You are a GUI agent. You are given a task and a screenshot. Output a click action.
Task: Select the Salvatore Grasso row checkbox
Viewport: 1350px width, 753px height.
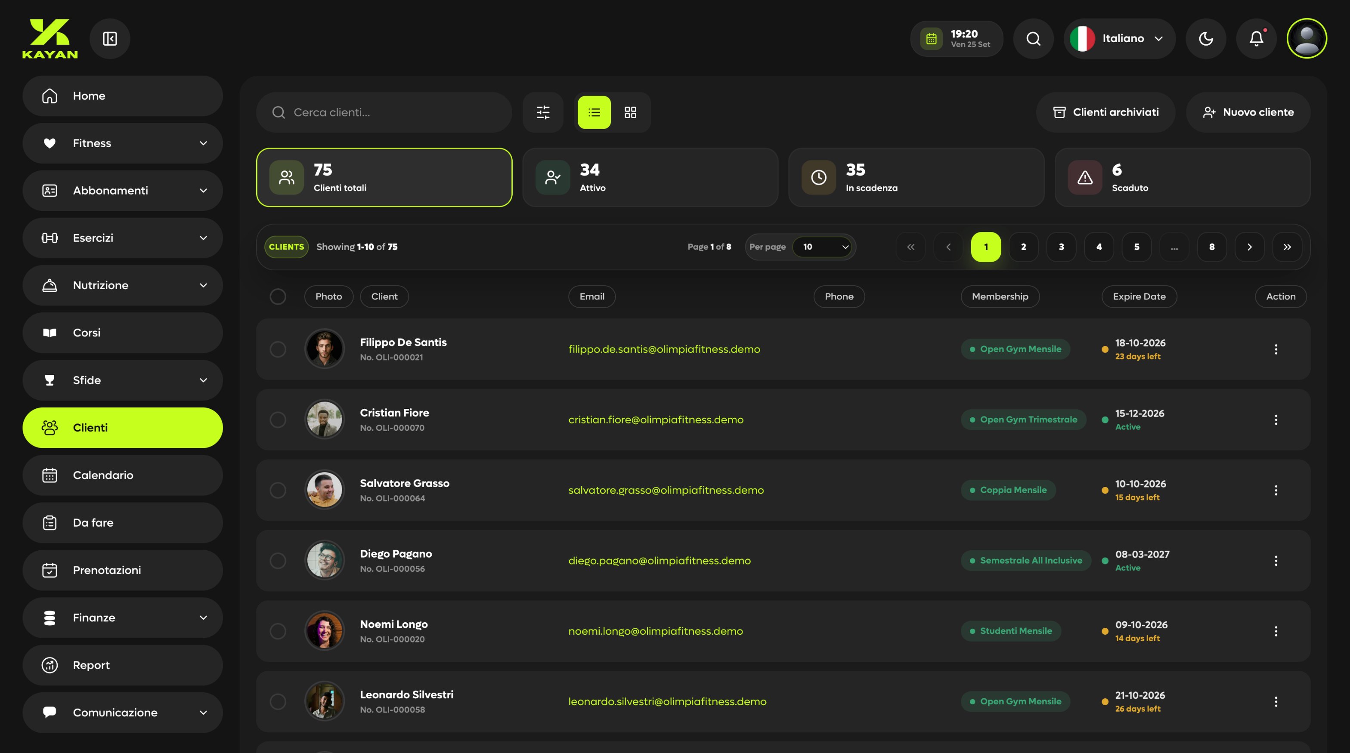click(278, 490)
